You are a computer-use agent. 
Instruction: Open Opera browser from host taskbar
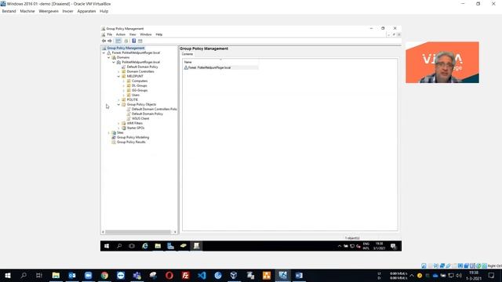[169, 275]
